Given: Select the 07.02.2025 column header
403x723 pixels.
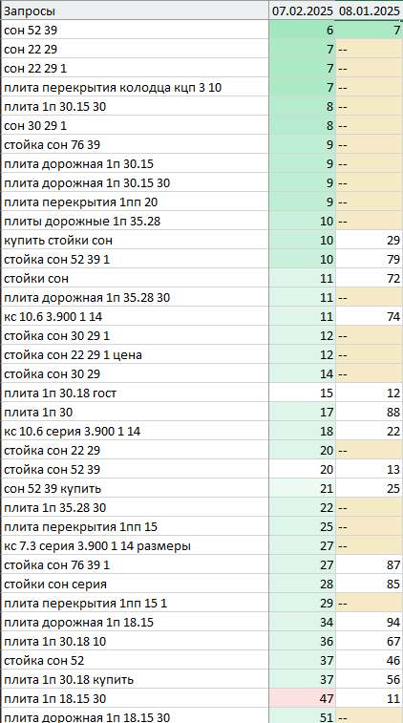Looking at the screenshot, I should 303,11.
